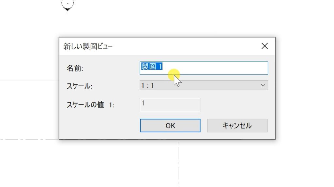Viewport: 334px width, 187px height.
Task: Click the disabled スケールの値 1: value field
Action: tap(170, 105)
